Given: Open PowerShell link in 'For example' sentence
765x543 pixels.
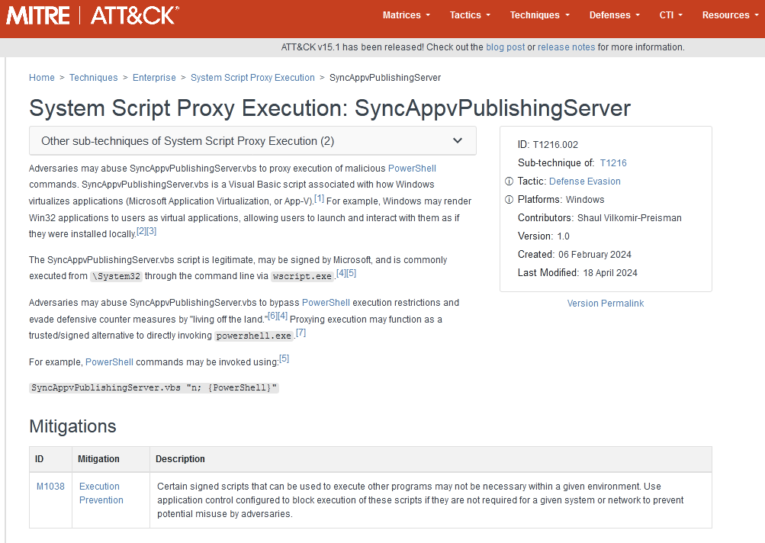Looking at the screenshot, I should [x=109, y=362].
